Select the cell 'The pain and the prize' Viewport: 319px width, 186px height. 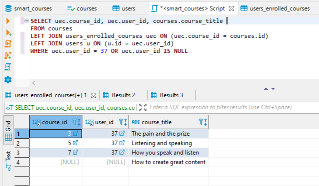coord(169,134)
